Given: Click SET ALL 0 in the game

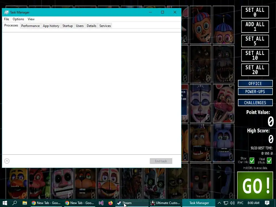Looking at the screenshot, I should [x=255, y=12].
